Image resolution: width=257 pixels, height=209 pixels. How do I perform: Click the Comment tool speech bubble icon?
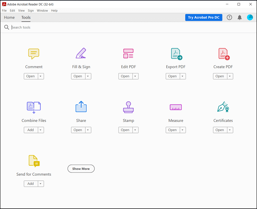tap(34, 54)
